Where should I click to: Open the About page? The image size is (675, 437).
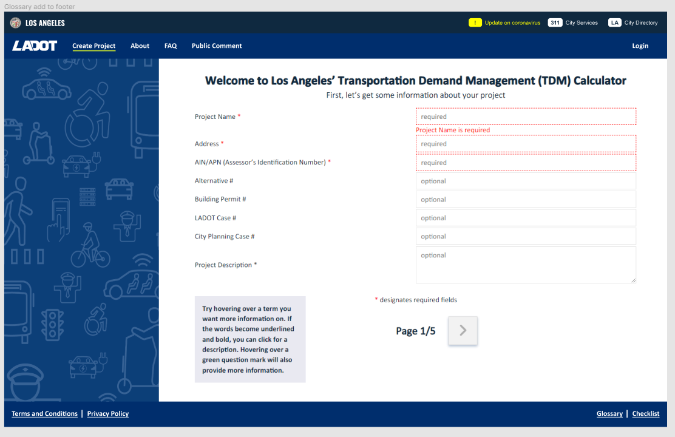pyautogui.click(x=140, y=46)
